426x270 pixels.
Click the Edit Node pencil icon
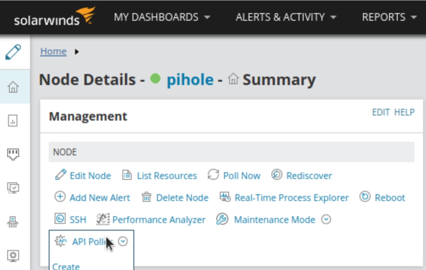tap(61, 175)
